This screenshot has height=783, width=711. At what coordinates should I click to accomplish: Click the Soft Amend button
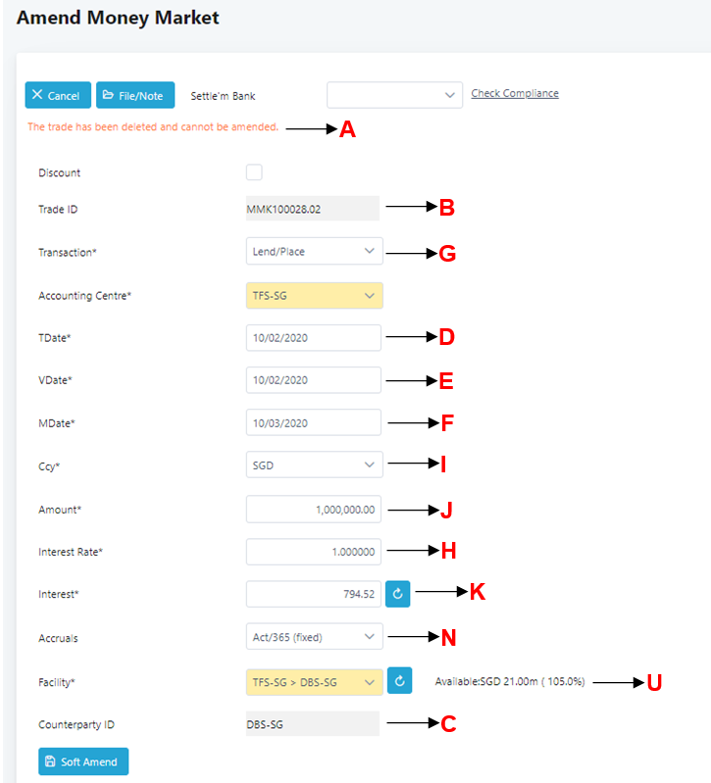click(83, 761)
